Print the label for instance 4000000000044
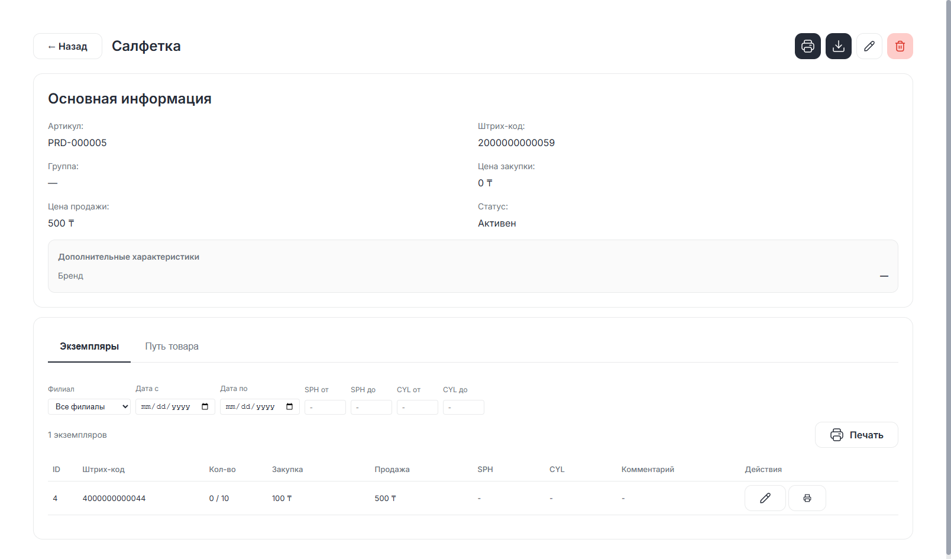The image size is (951, 559). click(x=807, y=498)
